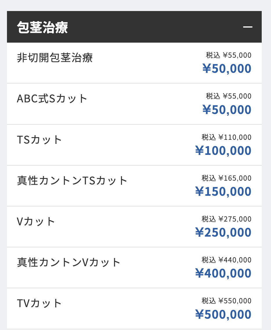Click the ¥100,000 price
Screen dimensions: 271x330
point(223,151)
